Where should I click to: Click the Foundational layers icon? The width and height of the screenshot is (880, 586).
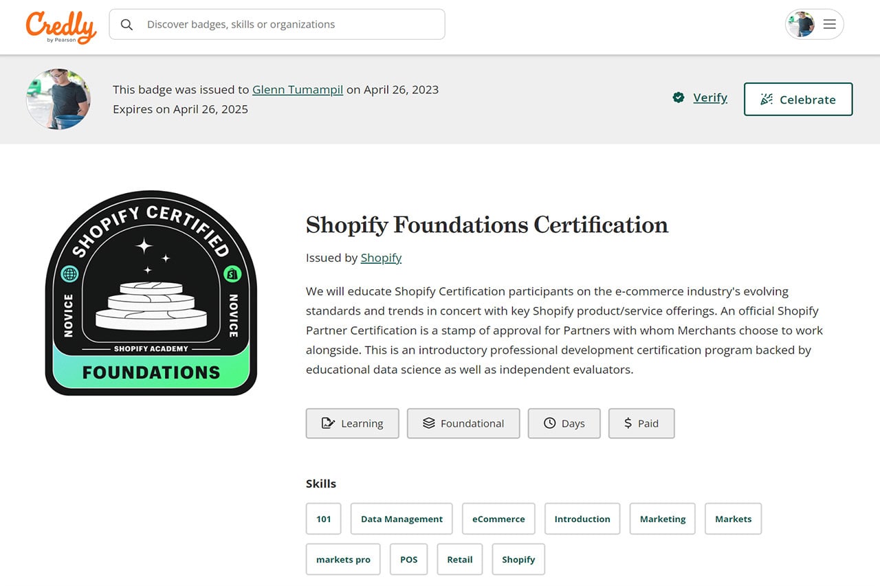coord(429,423)
